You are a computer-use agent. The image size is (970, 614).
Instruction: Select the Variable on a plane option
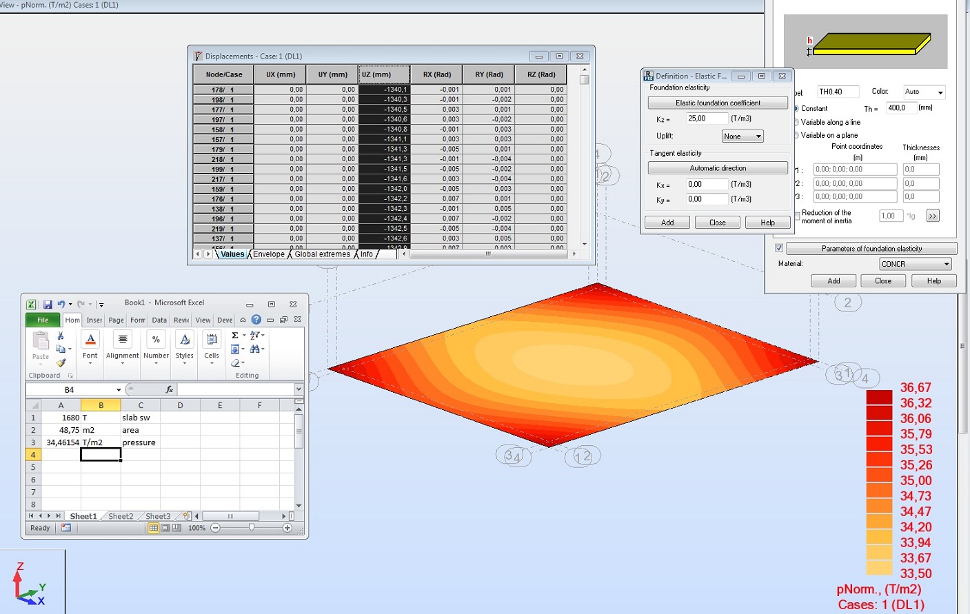[796, 135]
